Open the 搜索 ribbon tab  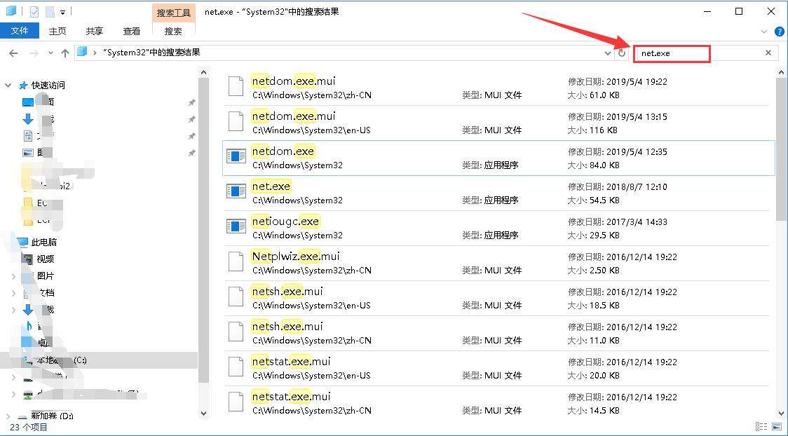coord(173,31)
